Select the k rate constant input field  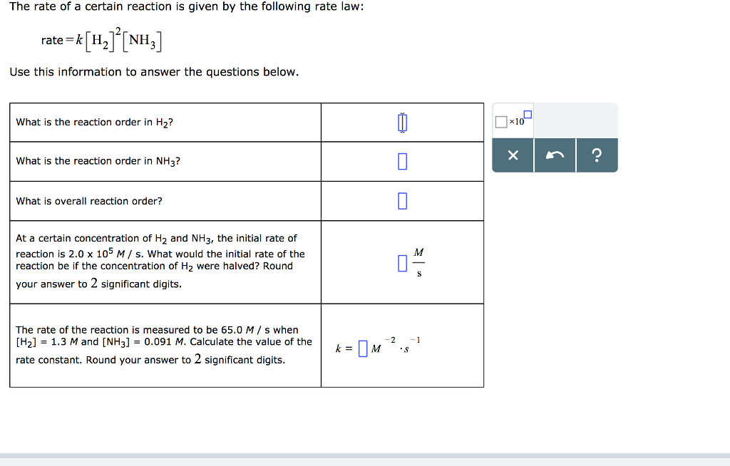point(364,348)
